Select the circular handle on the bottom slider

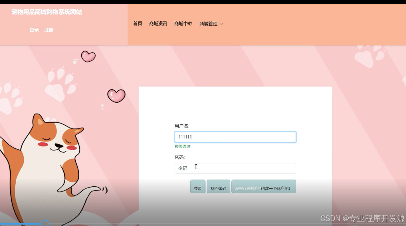45,222
